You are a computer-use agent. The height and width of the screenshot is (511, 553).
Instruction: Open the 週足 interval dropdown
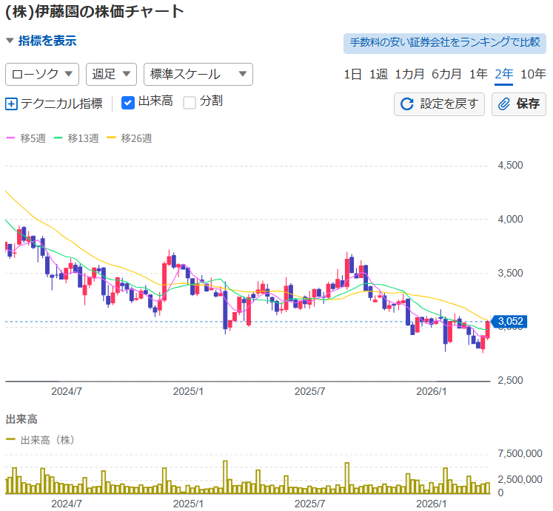(x=111, y=74)
